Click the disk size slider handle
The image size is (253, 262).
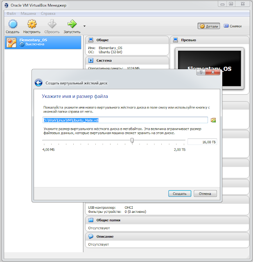132,140
